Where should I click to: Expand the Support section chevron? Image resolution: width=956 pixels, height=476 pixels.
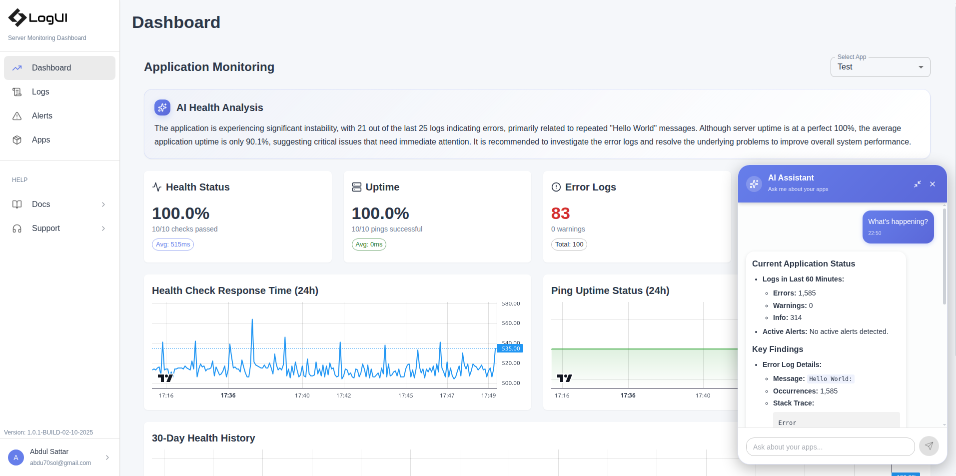[x=102, y=228]
